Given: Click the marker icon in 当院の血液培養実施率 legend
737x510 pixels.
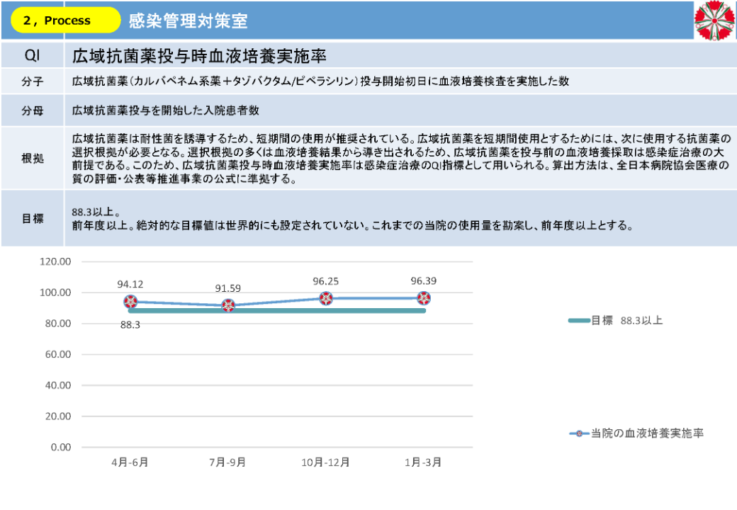Looking at the screenshot, I should (580, 433).
